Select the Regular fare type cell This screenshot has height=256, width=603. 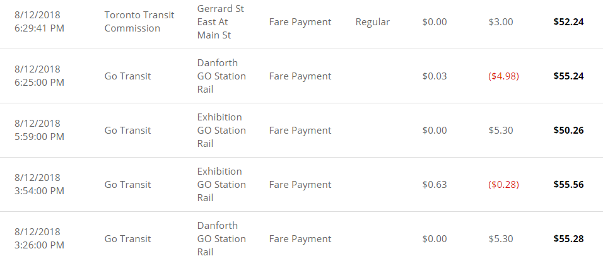pos(373,22)
